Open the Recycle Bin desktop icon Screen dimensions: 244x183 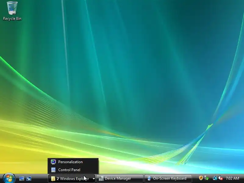tap(12, 11)
